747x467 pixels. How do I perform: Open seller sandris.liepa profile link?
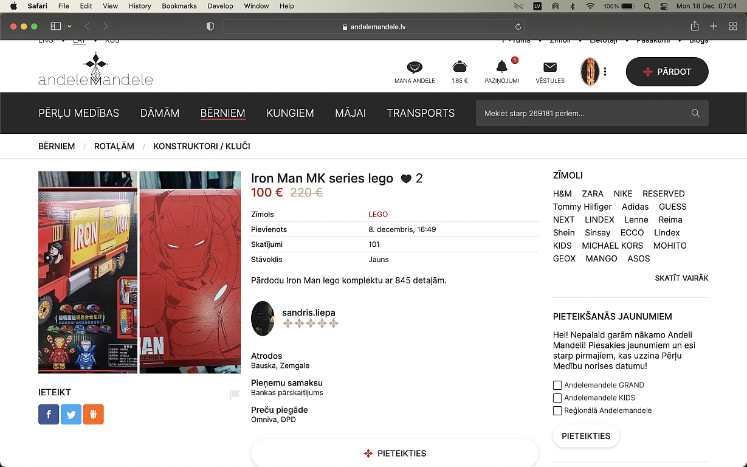(x=308, y=313)
